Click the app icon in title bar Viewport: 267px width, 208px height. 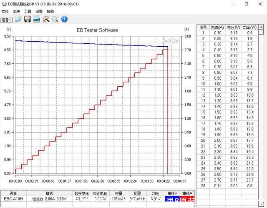[4, 4]
